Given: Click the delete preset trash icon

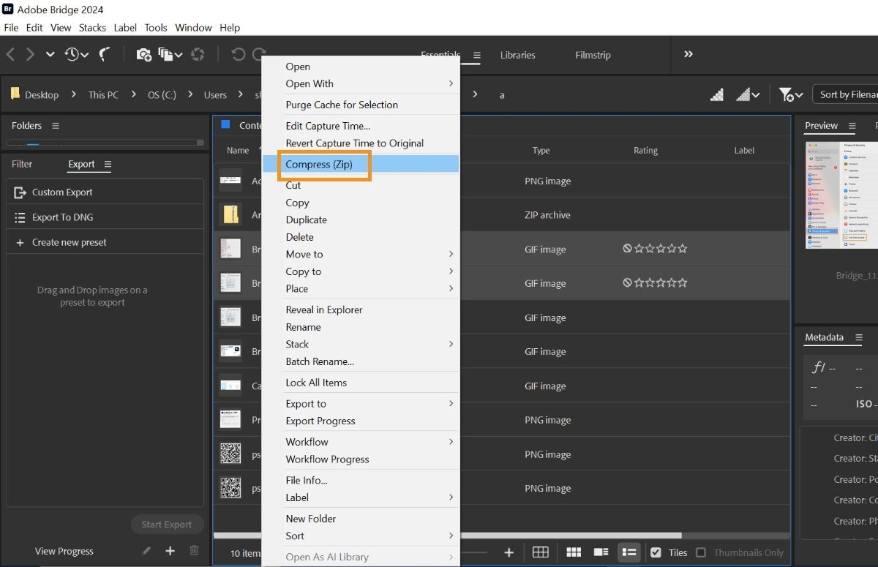Looking at the screenshot, I should [x=194, y=550].
